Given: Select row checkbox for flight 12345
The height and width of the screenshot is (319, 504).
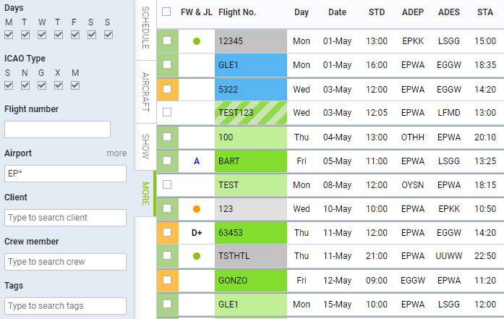Looking at the screenshot, I should pos(167,41).
